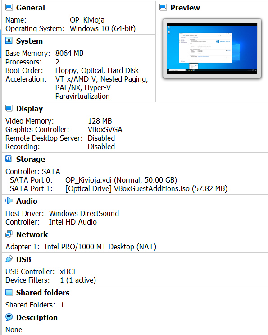
Task: Click the Controller: SATA row
Action: click(33, 171)
